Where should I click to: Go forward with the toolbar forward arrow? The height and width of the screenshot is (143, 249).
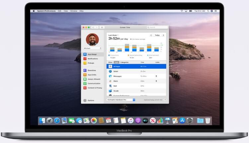pos(97,27)
